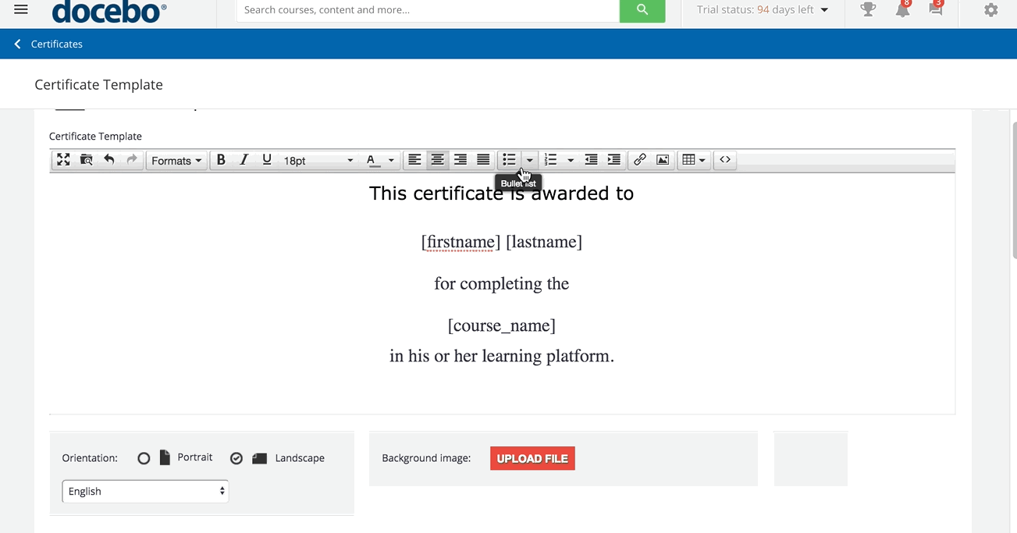The height and width of the screenshot is (533, 1017).
Task: Open the notifications bell
Action: coord(902,10)
